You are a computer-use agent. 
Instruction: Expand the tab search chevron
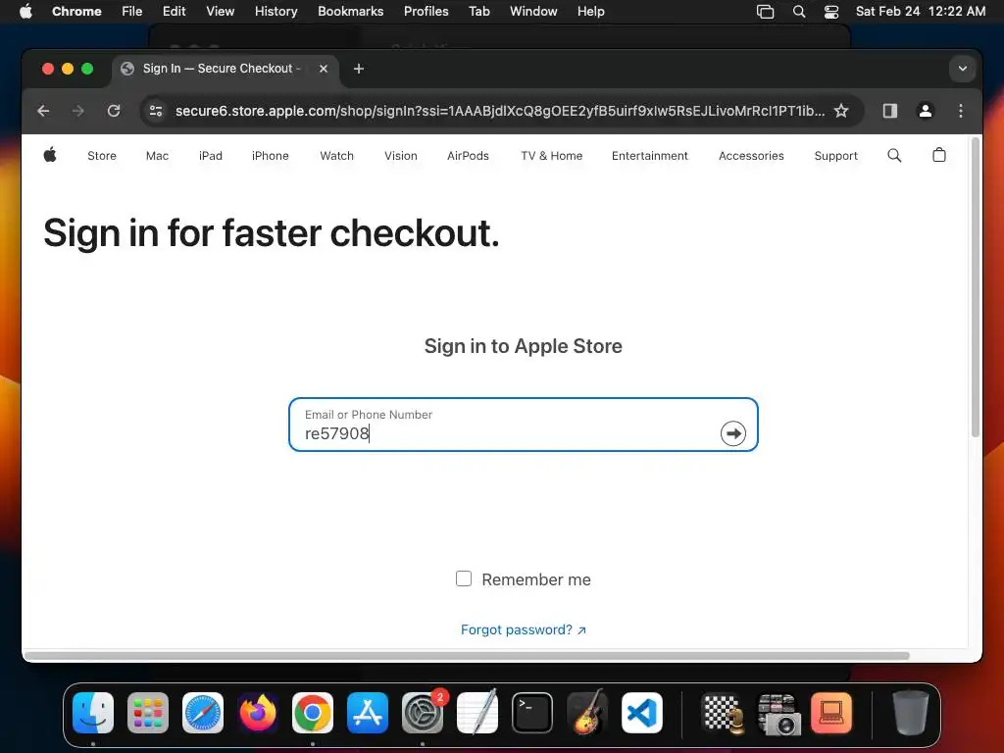(x=963, y=69)
